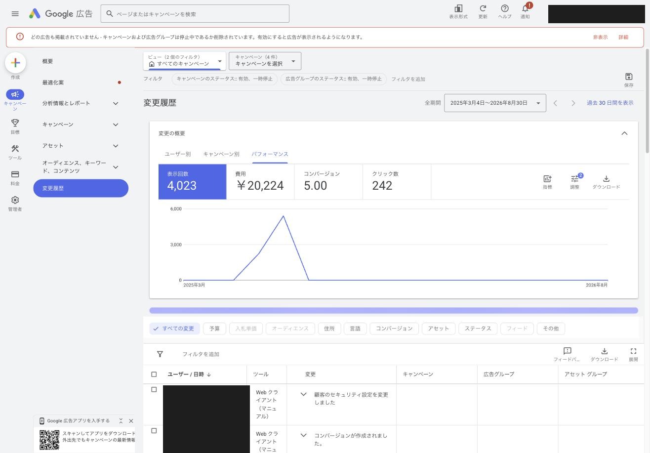
Task: Click the 作成 plus button
Action: point(15,63)
